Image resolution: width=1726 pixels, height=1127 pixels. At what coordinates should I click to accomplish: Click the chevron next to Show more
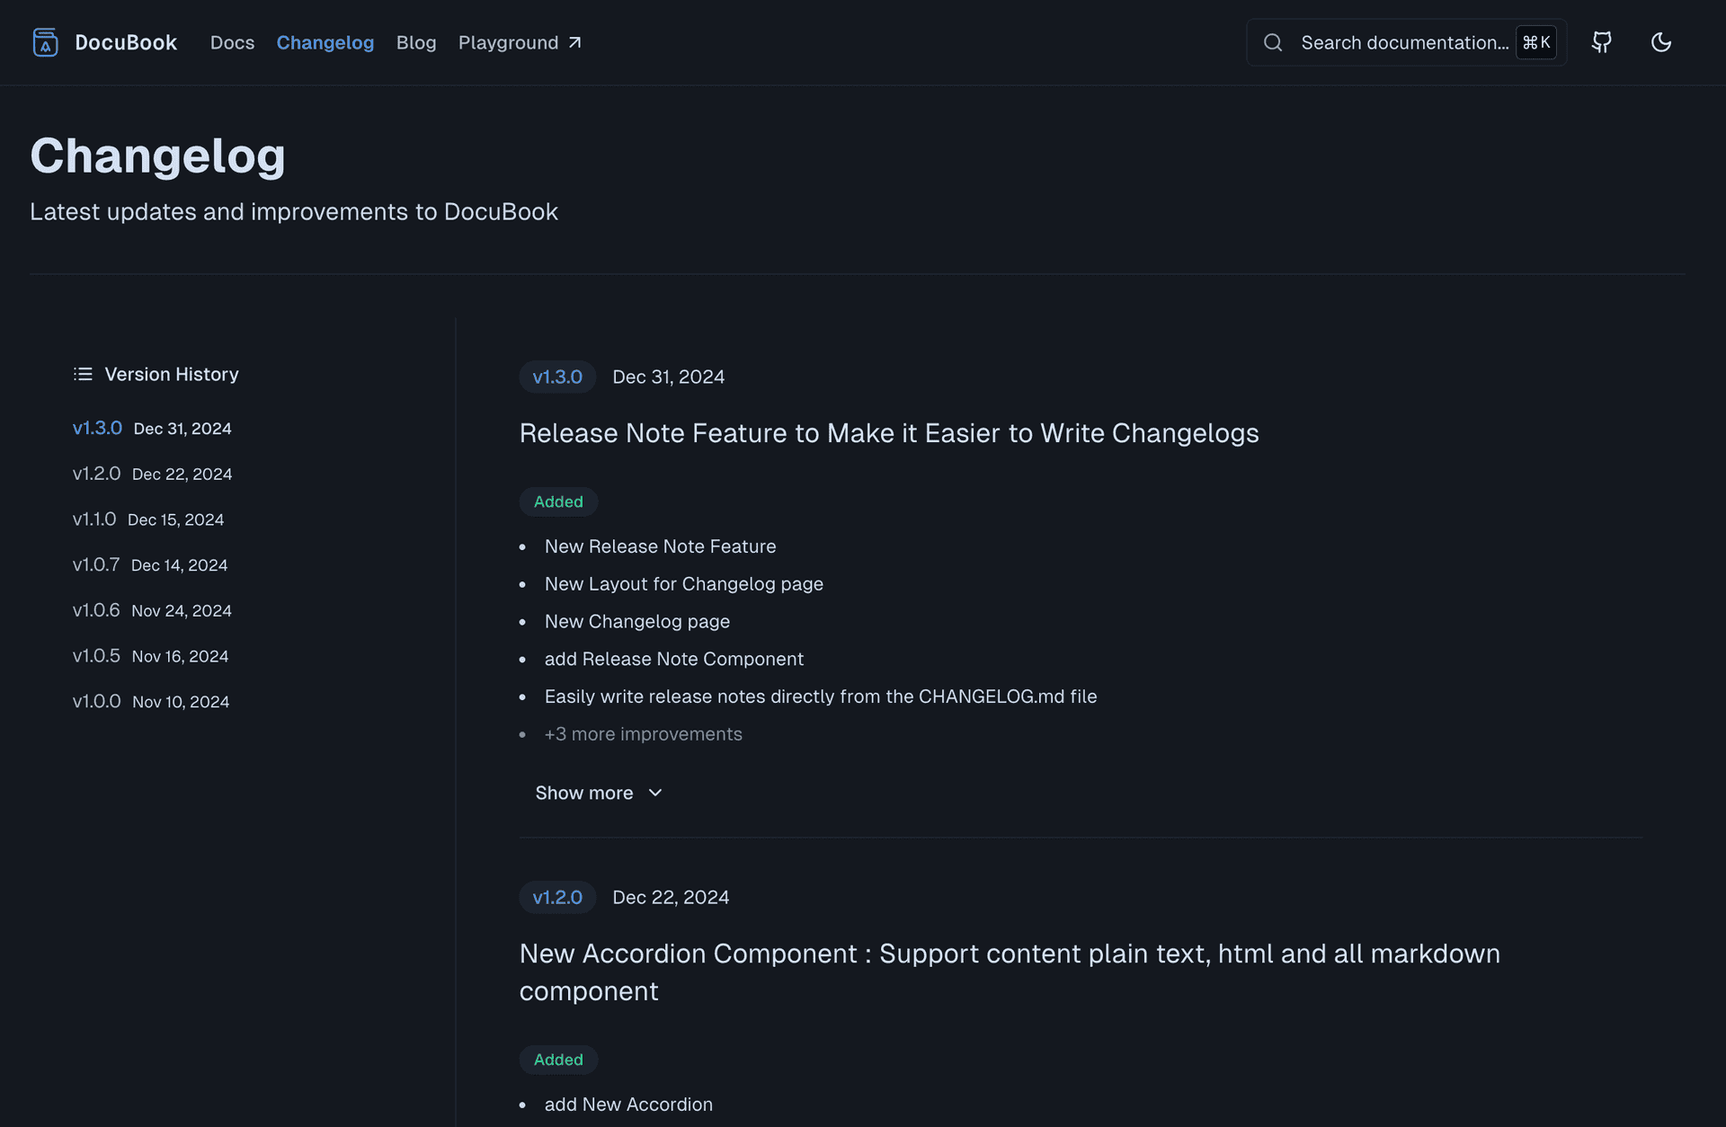point(655,794)
